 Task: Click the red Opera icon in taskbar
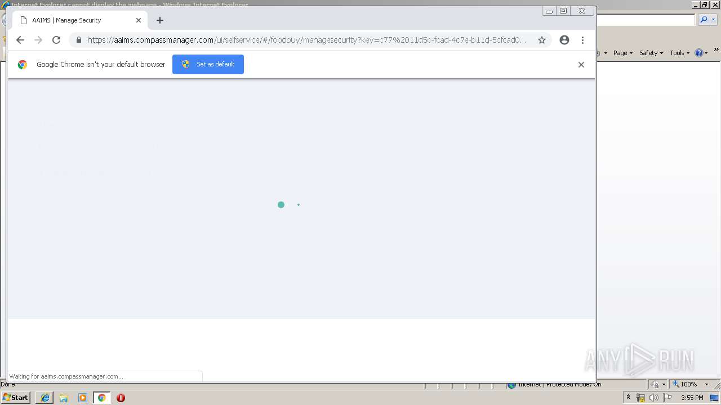tap(121, 398)
